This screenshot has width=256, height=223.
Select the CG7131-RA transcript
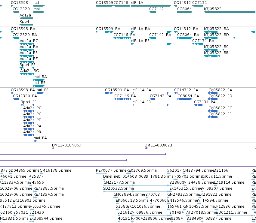tap(198, 44)
